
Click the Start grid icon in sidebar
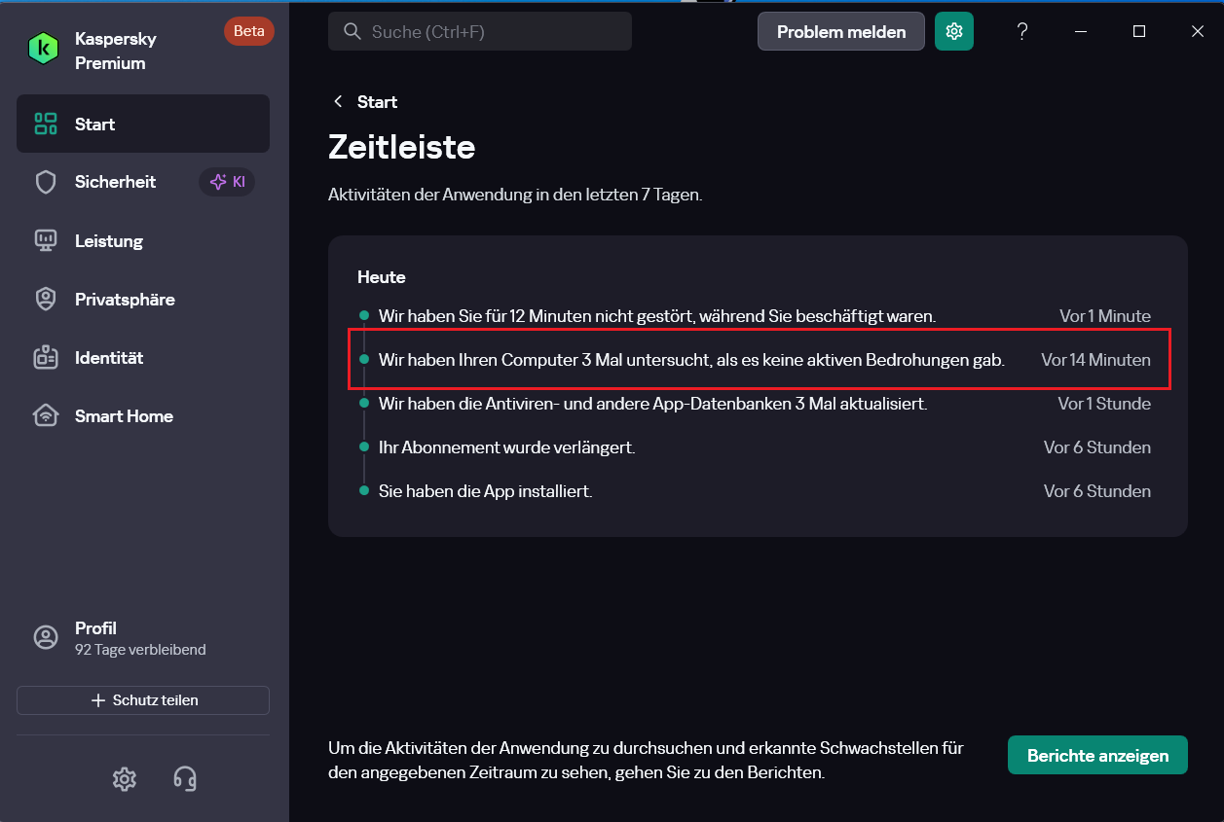click(x=46, y=124)
